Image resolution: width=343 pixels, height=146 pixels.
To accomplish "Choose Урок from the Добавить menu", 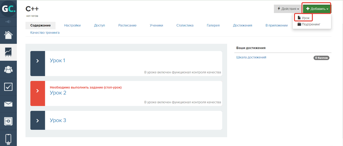I will click(x=304, y=18).
